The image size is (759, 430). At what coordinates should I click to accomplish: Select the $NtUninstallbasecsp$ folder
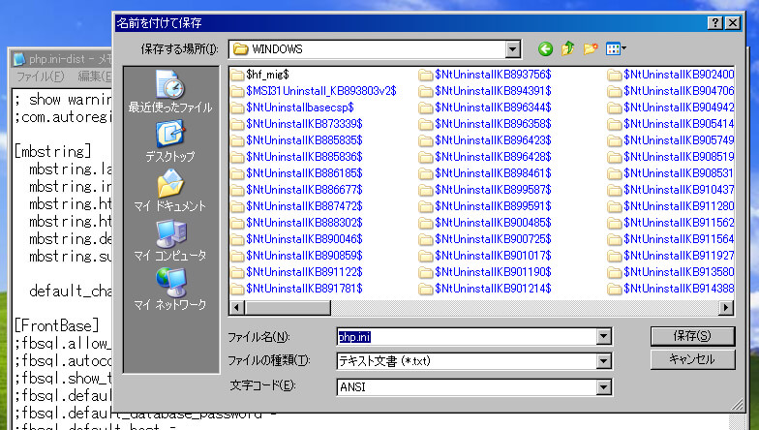[x=292, y=107]
